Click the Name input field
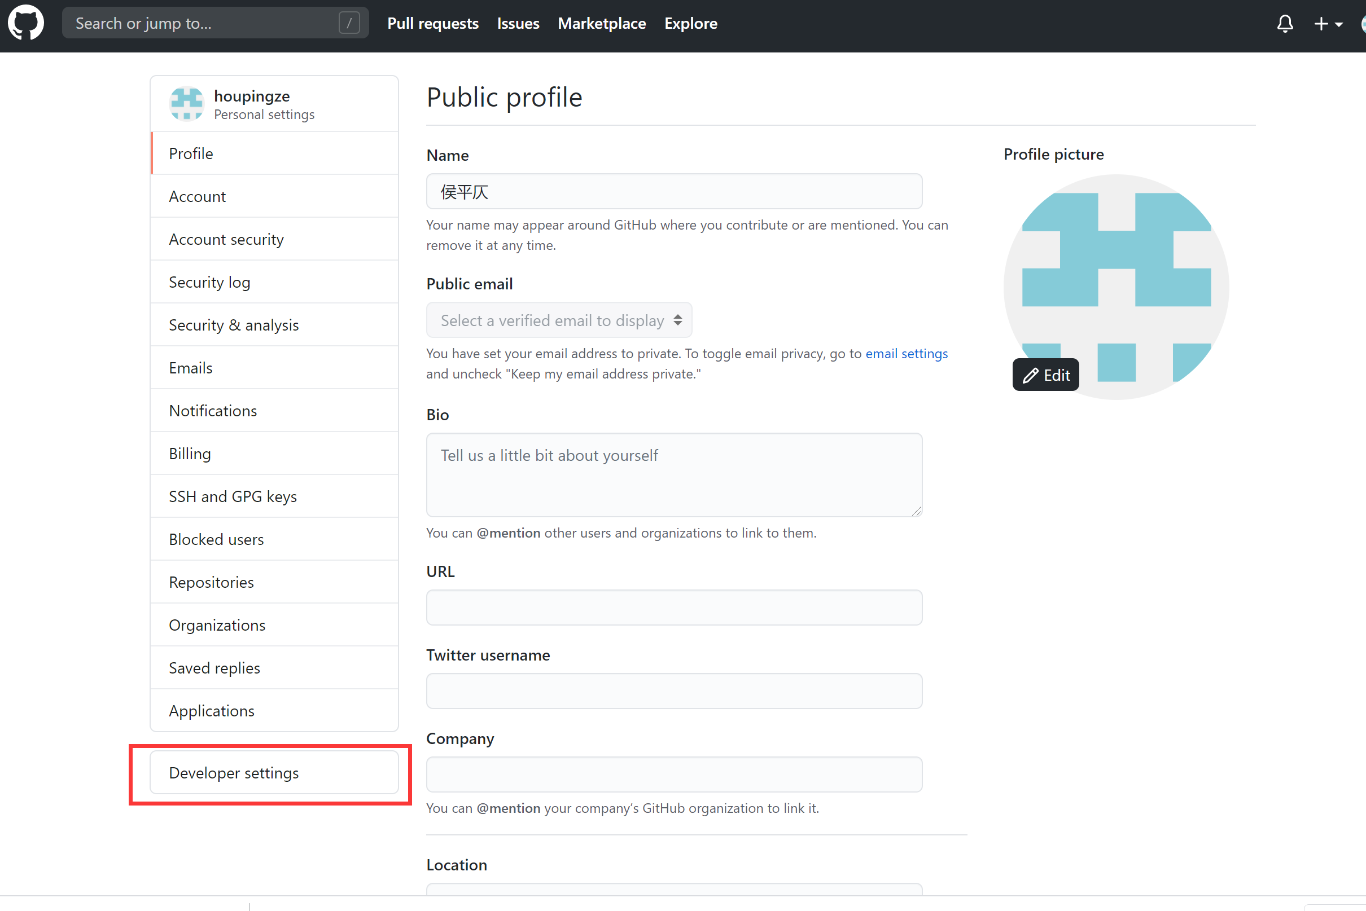The height and width of the screenshot is (911, 1366). (x=674, y=191)
